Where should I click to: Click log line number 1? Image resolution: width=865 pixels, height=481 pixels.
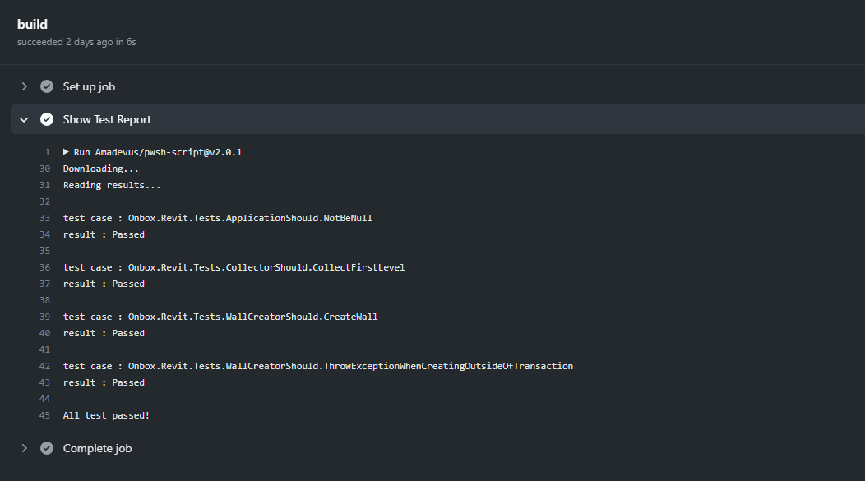pyautogui.click(x=48, y=152)
